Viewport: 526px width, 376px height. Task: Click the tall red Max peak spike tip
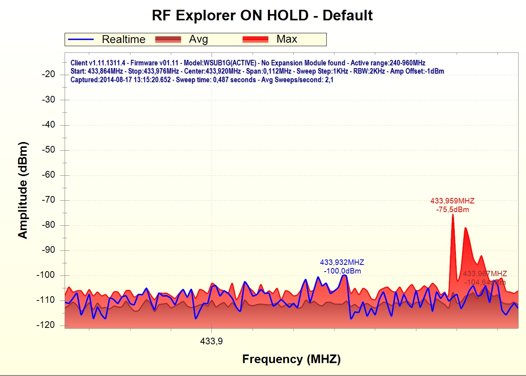pos(453,215)
